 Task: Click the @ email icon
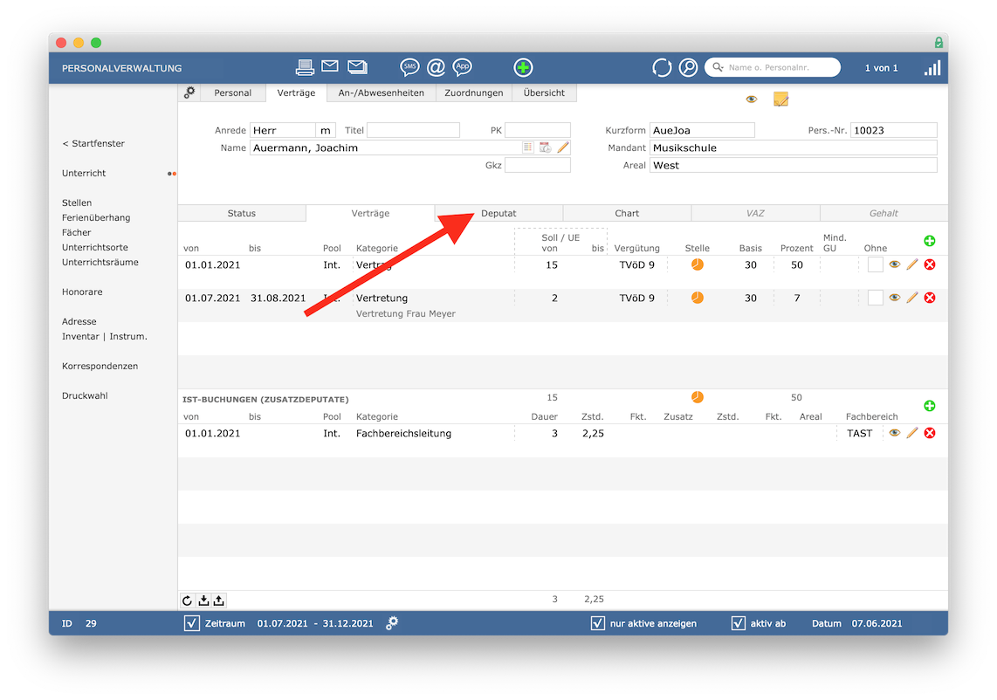[x=436, y=66]
